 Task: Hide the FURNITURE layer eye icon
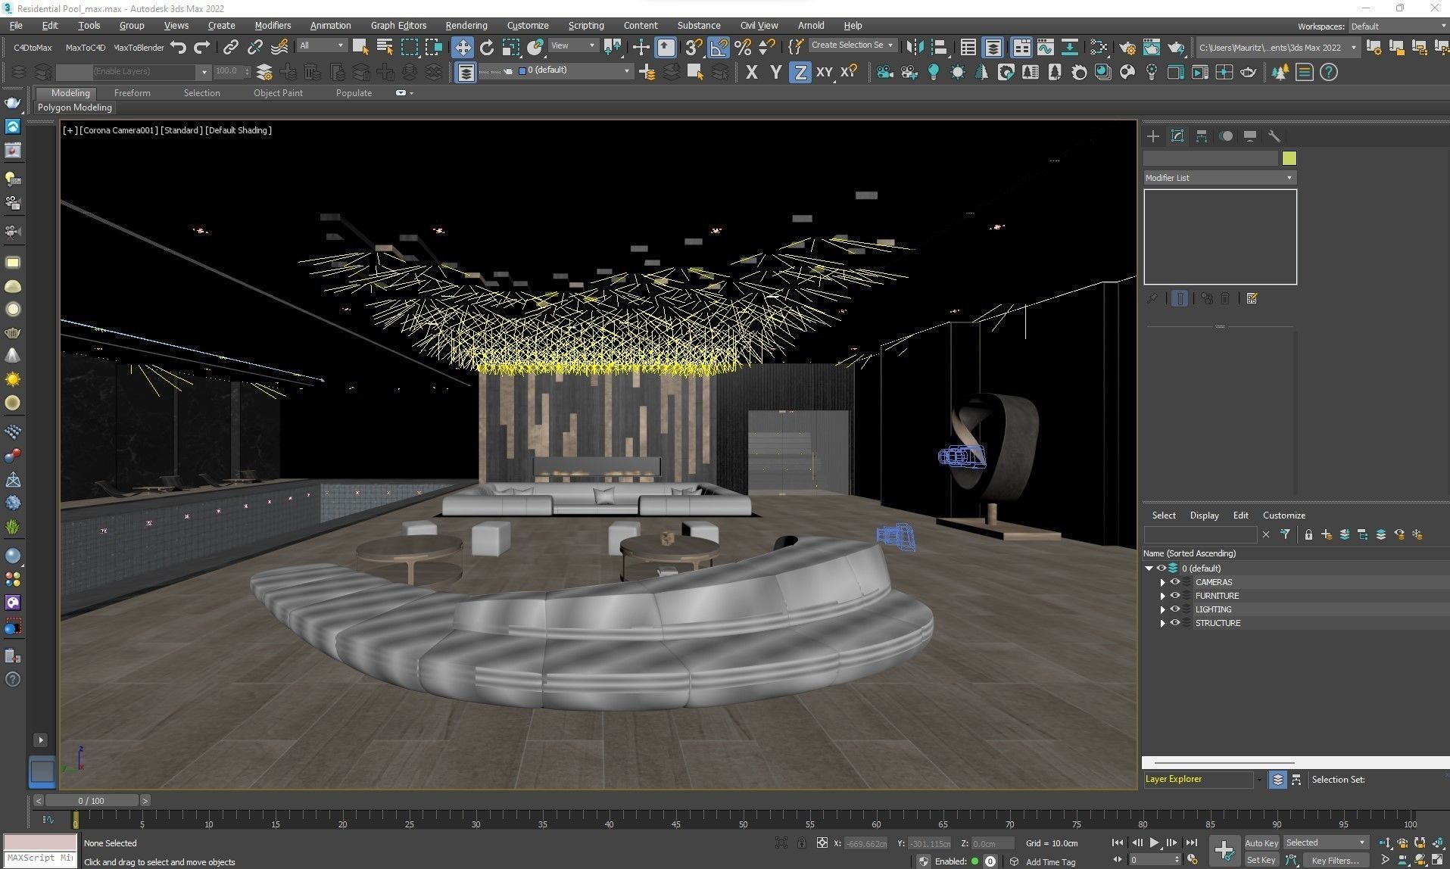point(1175,596)
